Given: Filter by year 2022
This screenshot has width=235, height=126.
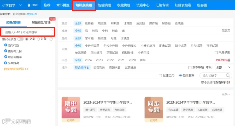Looking at the screenshot, I should (110, 60).
